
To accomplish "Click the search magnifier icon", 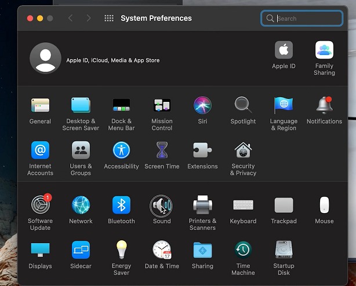I will [x=270, y=19].
